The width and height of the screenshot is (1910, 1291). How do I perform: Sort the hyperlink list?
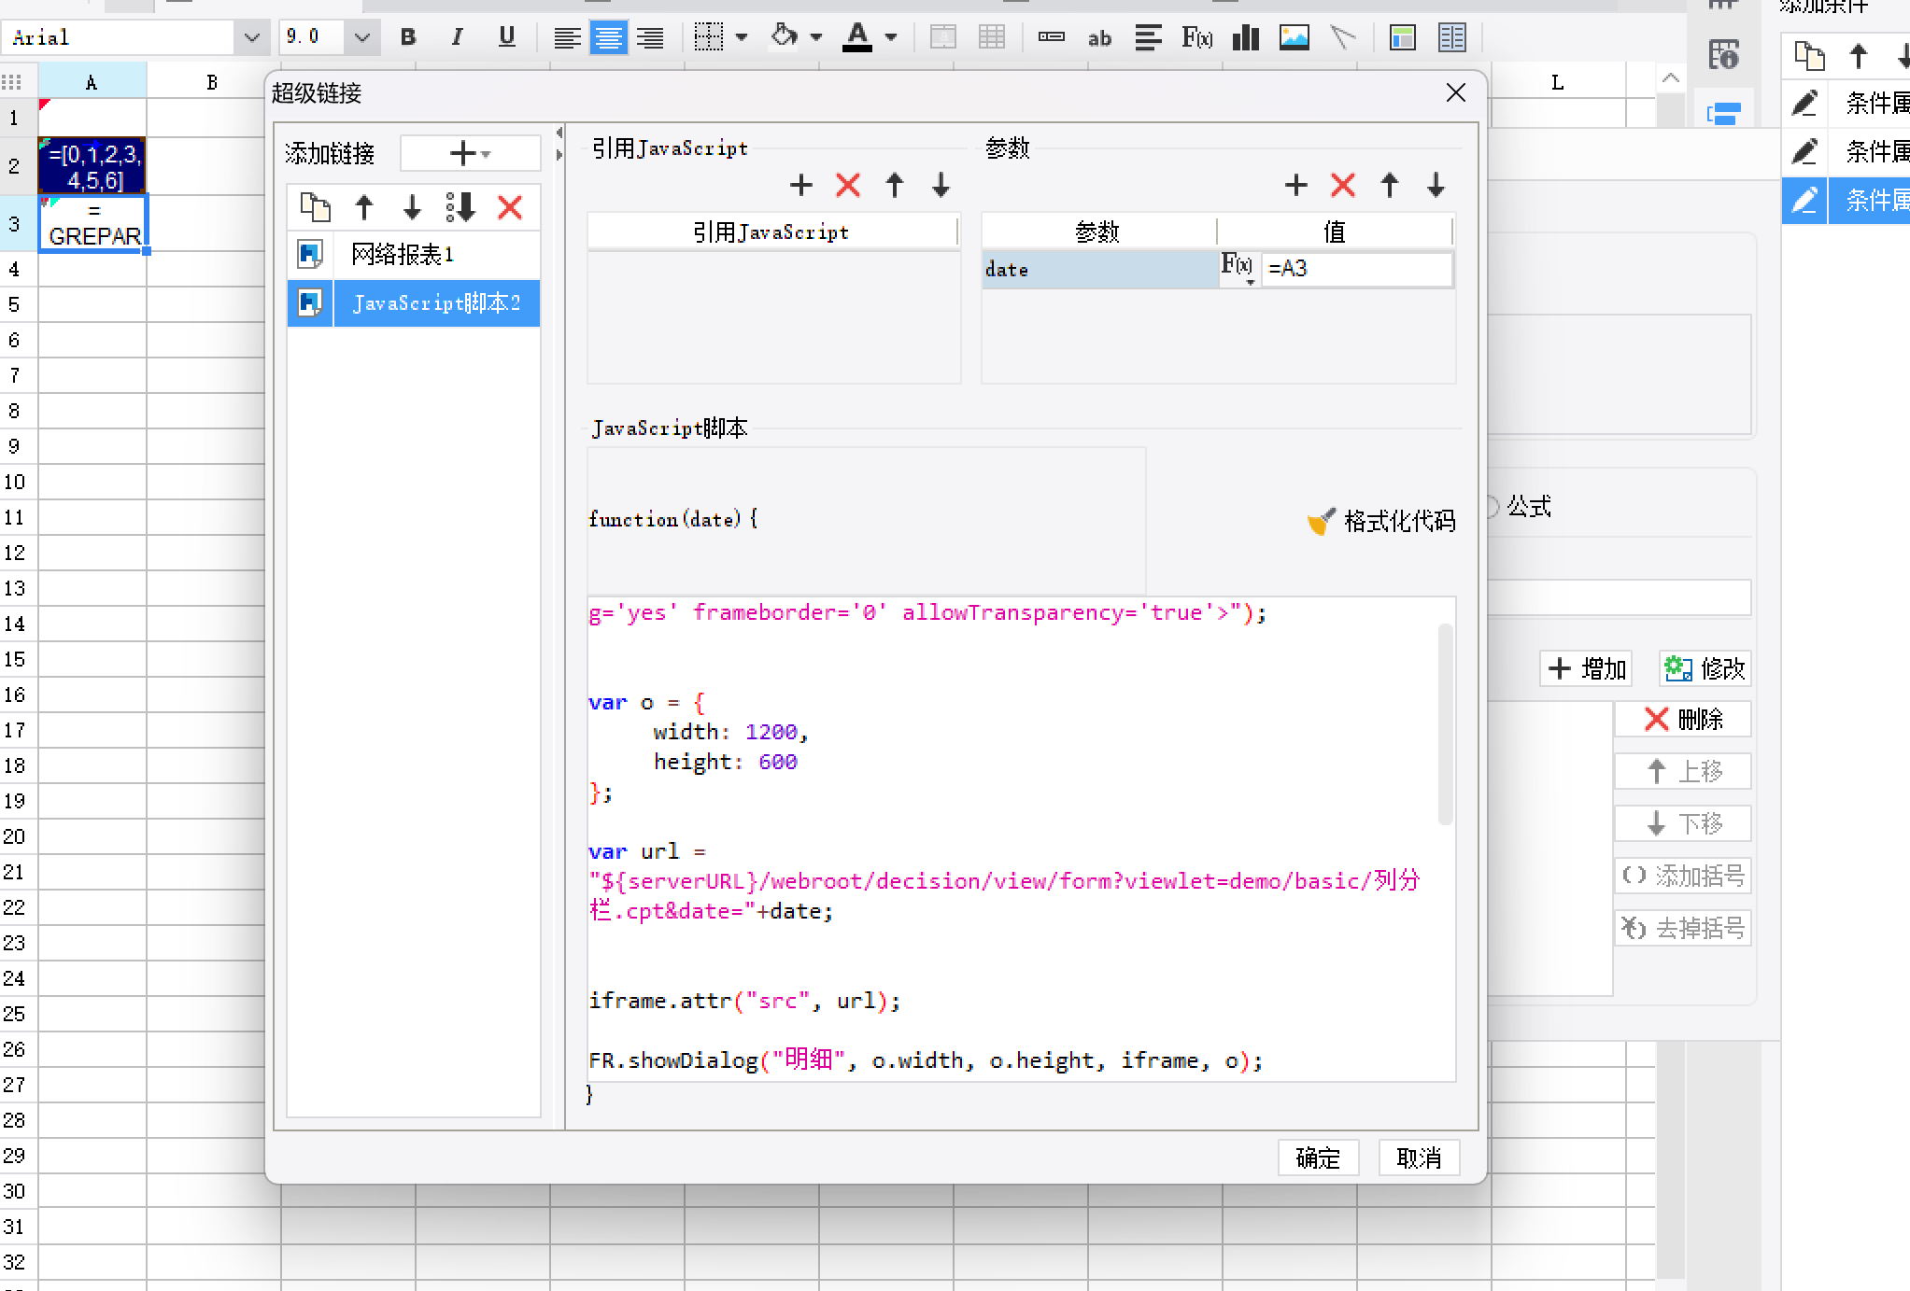pyautogui.click(x=460, y=207)
